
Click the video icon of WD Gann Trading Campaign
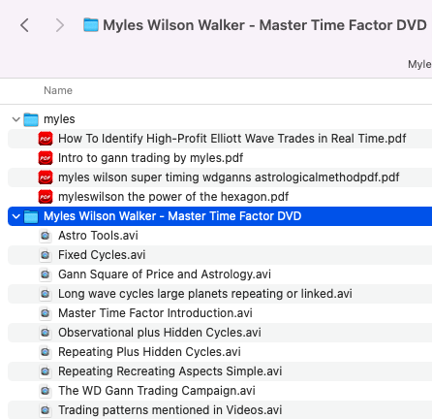point(46,391)
